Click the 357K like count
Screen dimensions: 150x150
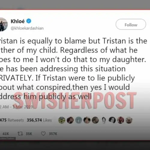tap(53, 134)
